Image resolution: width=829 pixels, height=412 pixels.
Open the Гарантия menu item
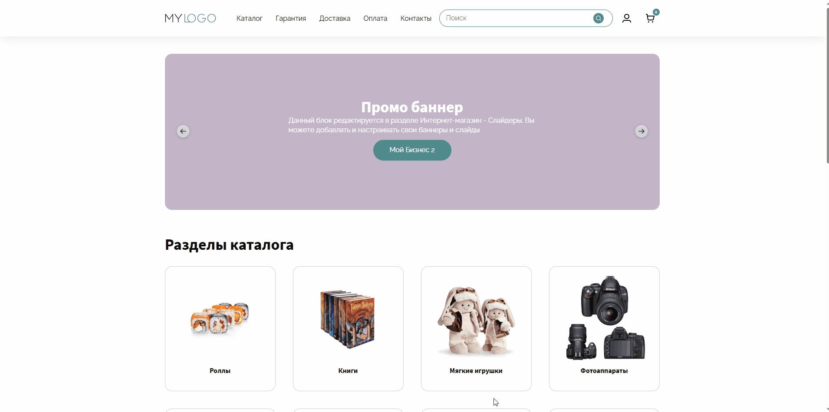click(291, 18)
